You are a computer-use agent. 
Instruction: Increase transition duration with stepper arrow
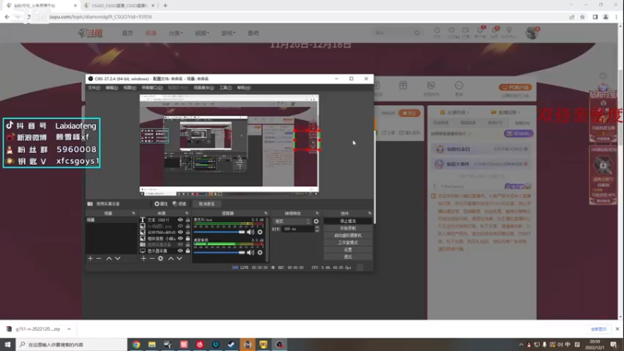(x=317, y=227)
